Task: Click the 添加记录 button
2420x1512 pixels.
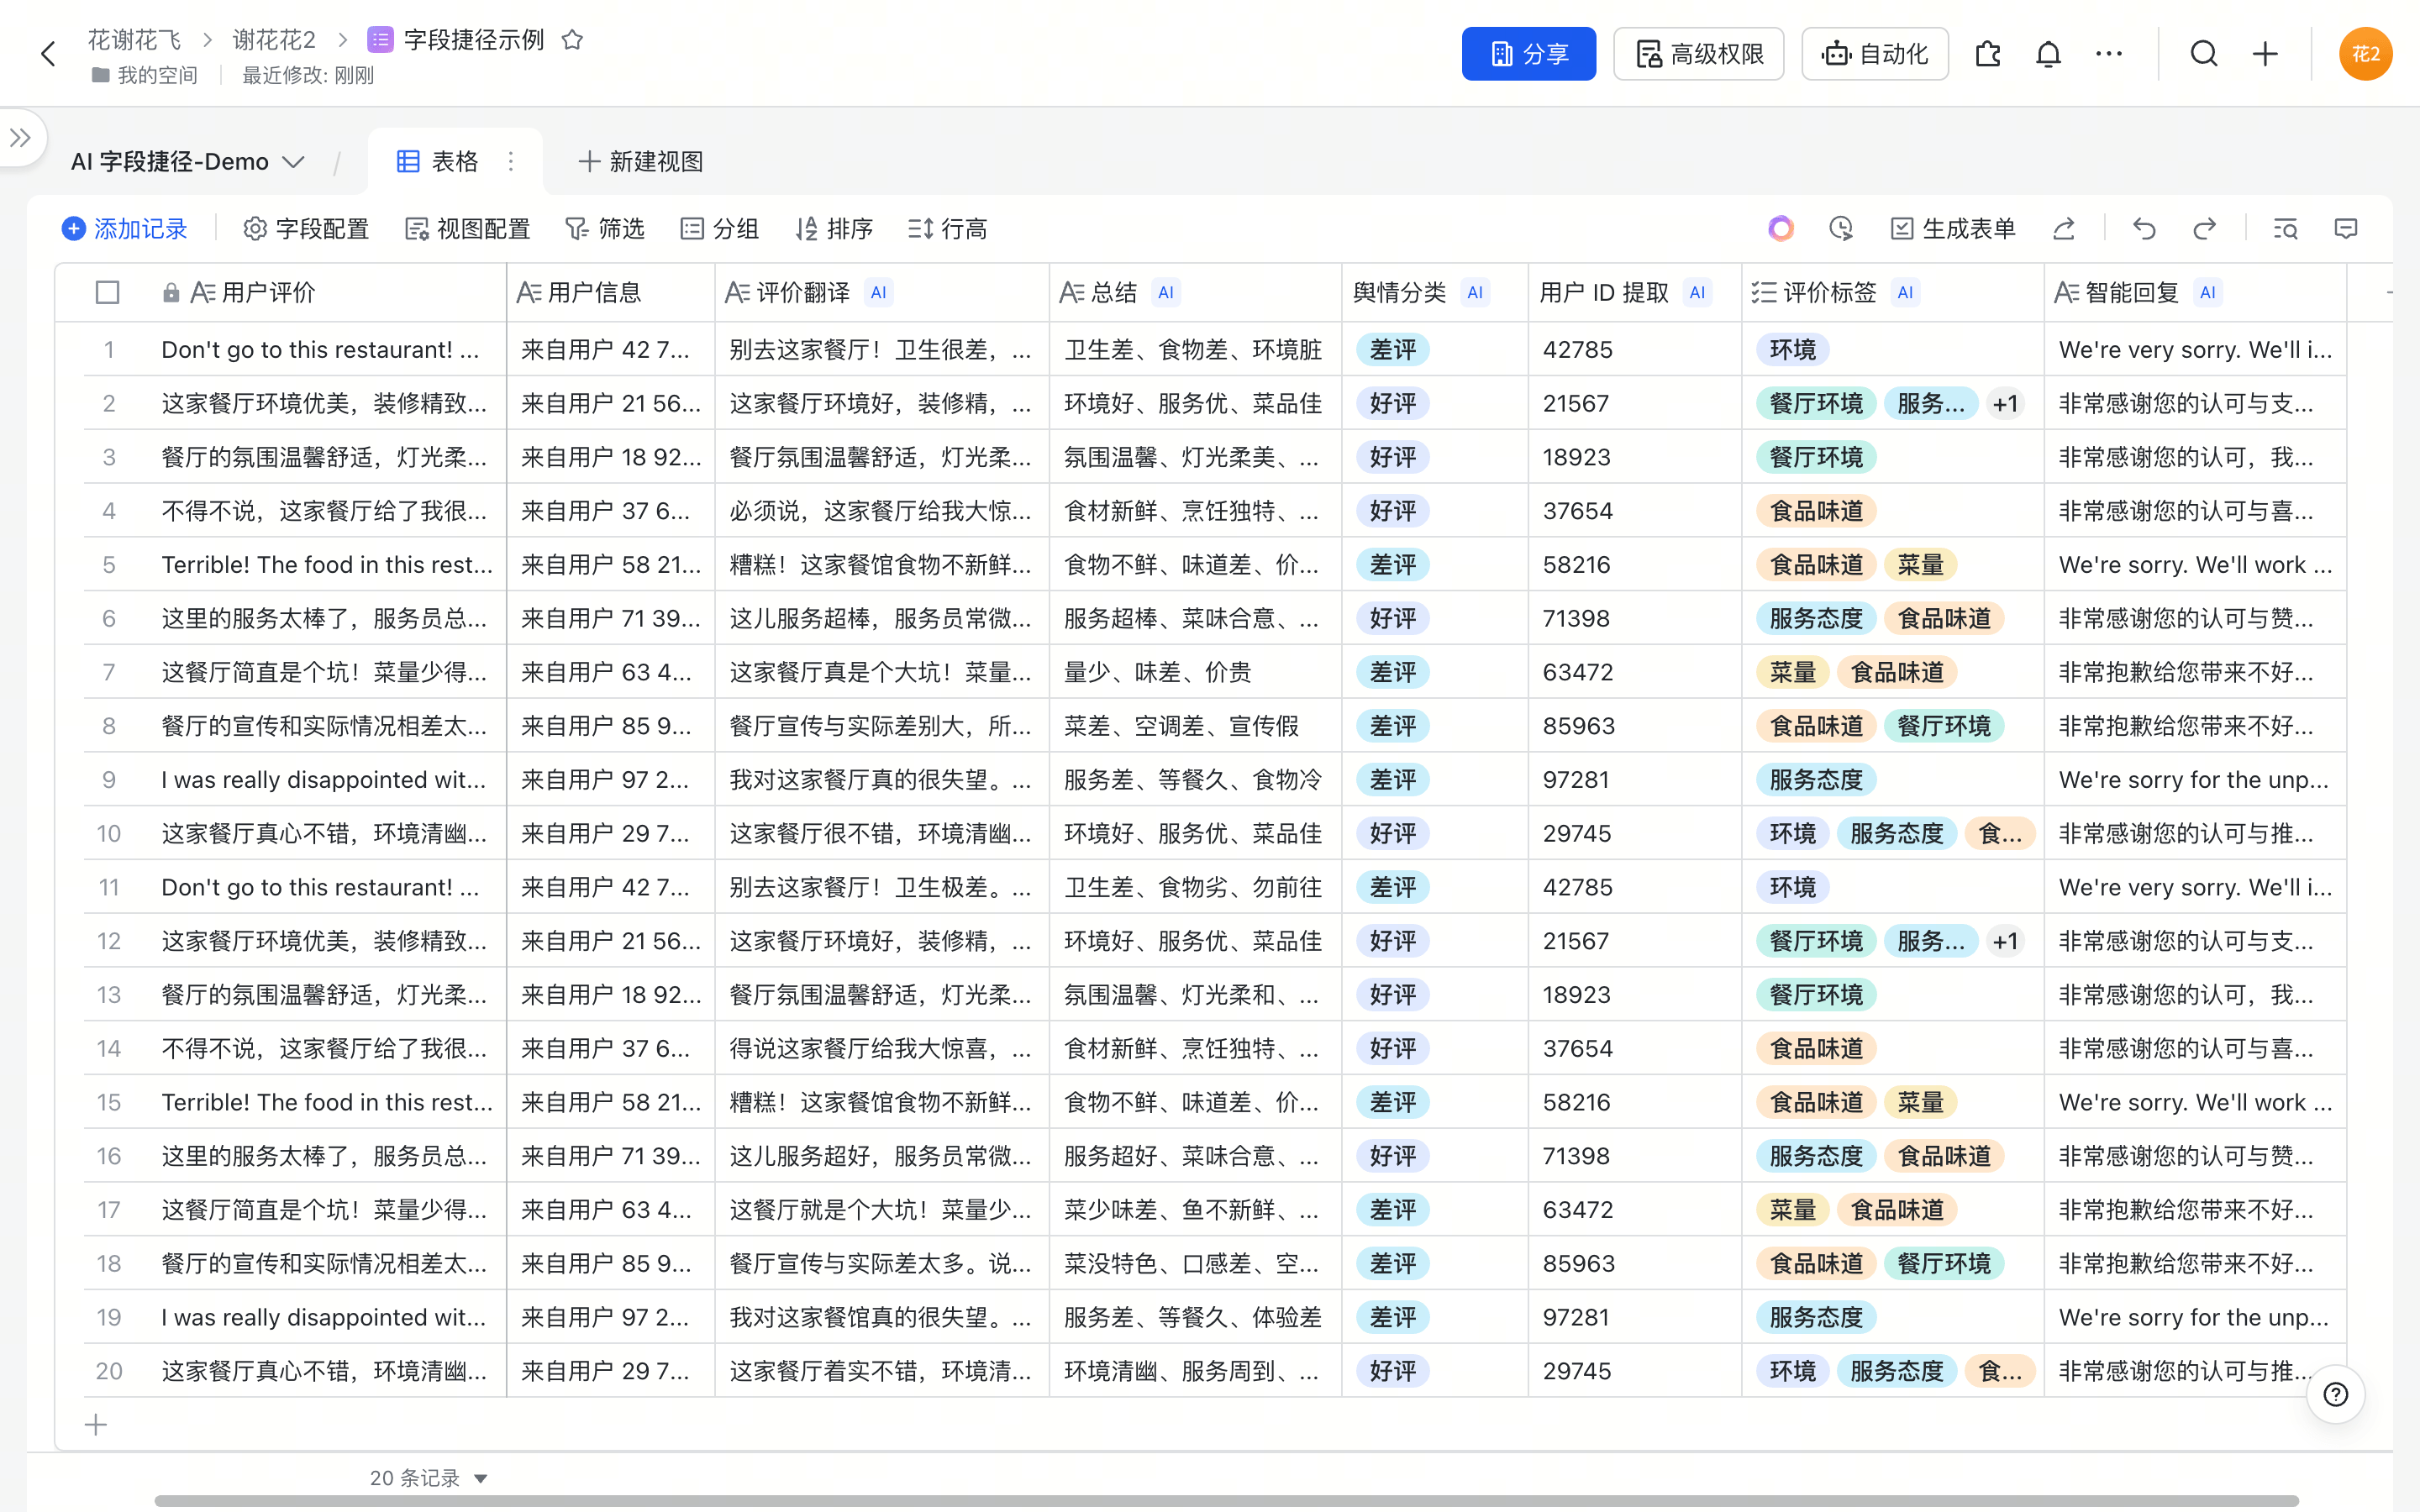Action: [x=124, y=229]
